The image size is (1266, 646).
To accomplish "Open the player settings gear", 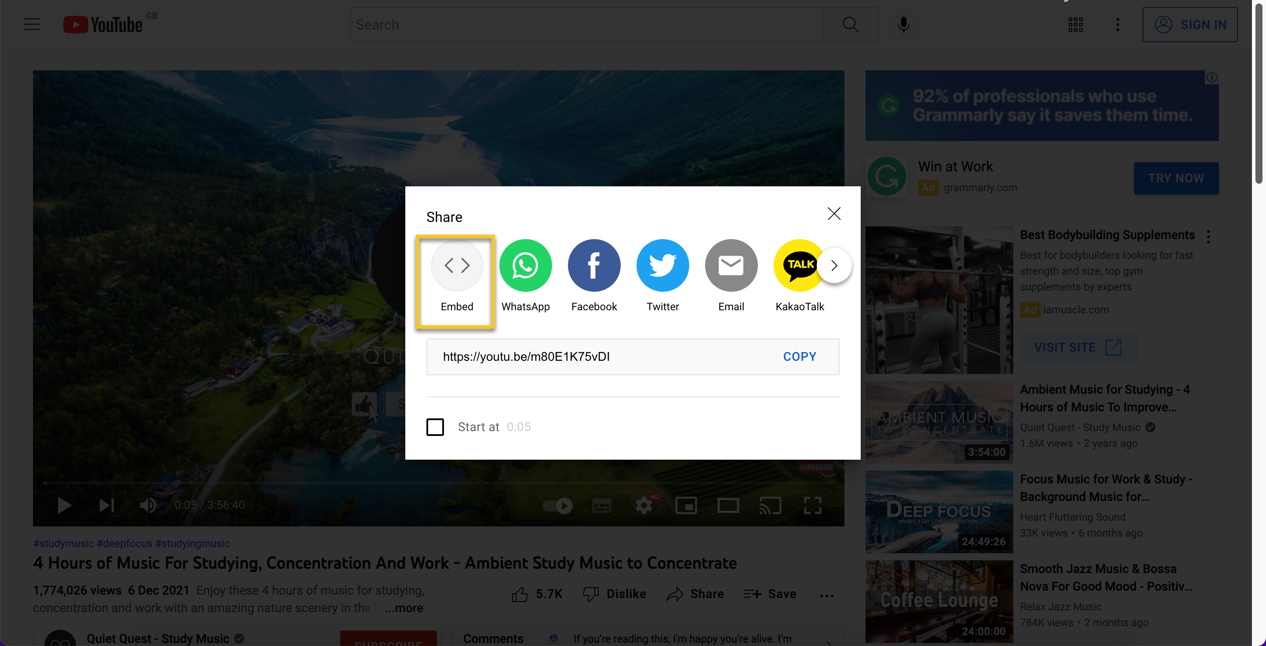I will tap(644, 505).
